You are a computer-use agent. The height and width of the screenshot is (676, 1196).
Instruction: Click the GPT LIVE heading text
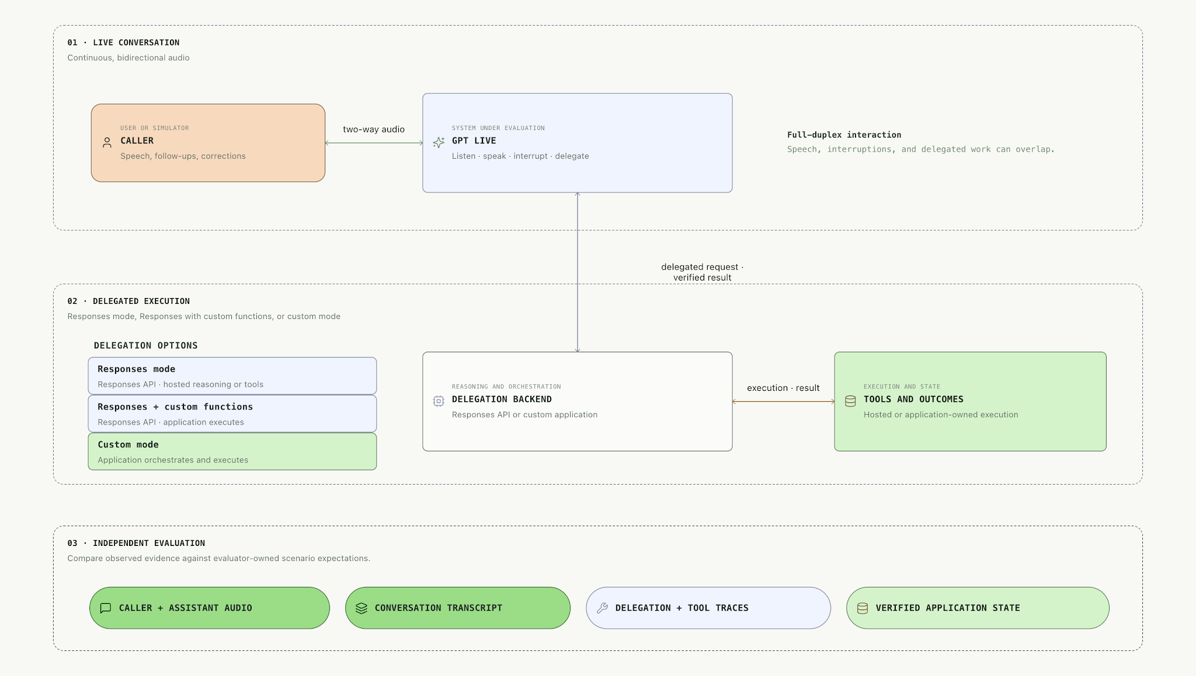(x=474, y=141)
